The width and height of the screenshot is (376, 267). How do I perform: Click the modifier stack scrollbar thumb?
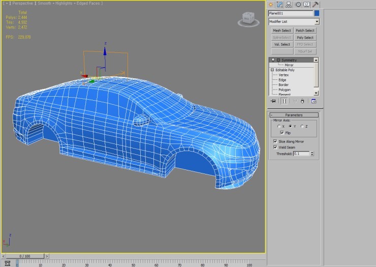point(316,75)
